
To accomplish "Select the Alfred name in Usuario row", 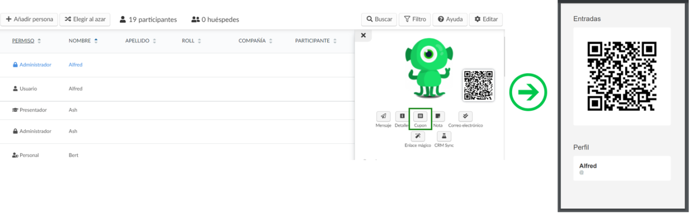I will (75, 89).
